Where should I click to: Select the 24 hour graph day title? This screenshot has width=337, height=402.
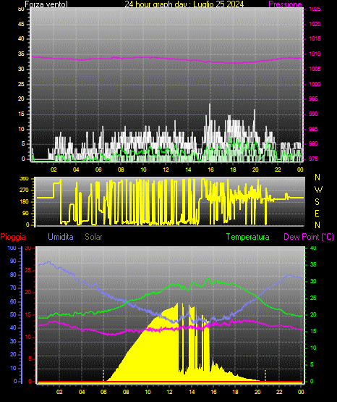184,4
